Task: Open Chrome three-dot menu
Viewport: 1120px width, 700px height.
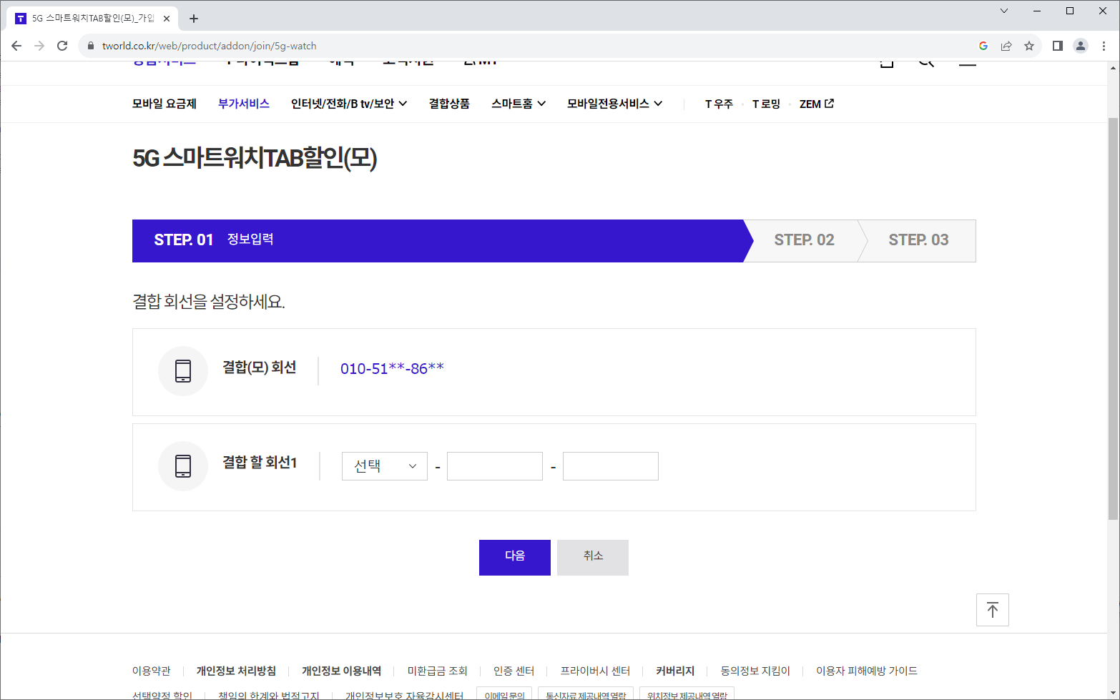Action: [1104, 46]
